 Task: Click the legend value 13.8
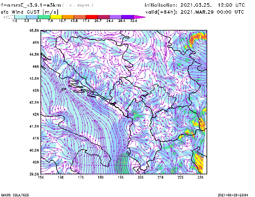click(x=74, y=21)
